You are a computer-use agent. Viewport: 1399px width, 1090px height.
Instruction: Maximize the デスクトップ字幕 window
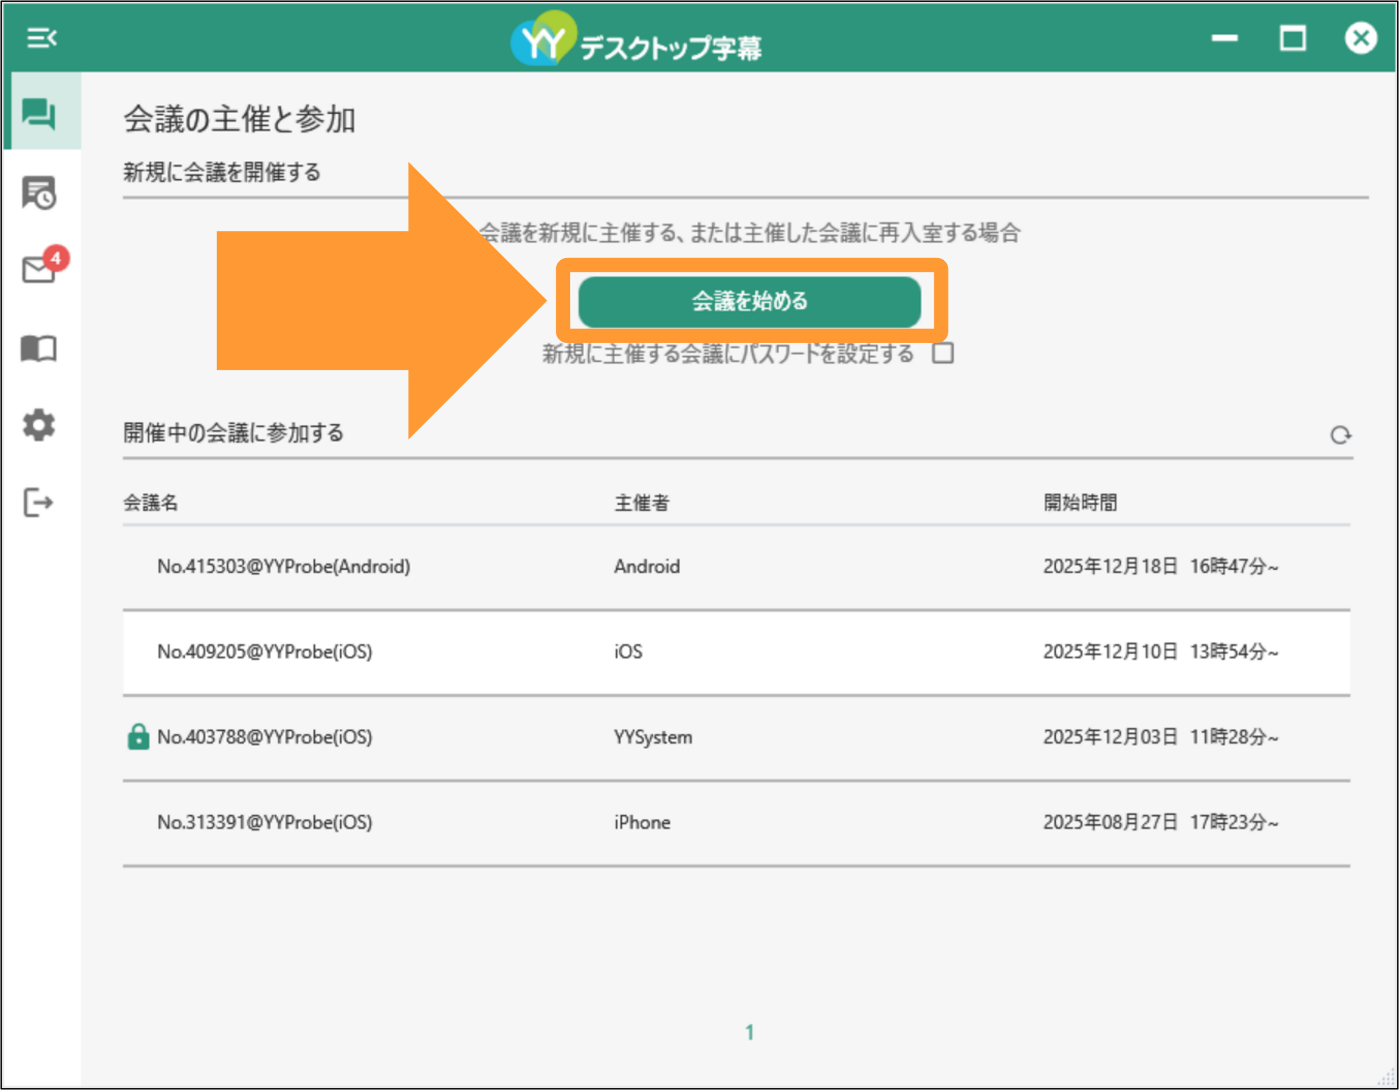(x=1292, y=38)
